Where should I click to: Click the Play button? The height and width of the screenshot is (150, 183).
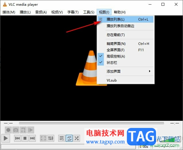[5, 138]
